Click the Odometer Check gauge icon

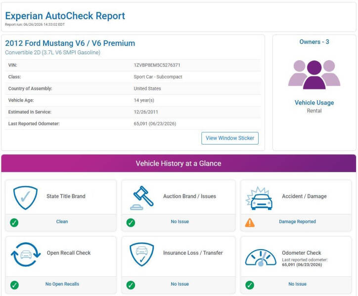[x=261, y=258]
